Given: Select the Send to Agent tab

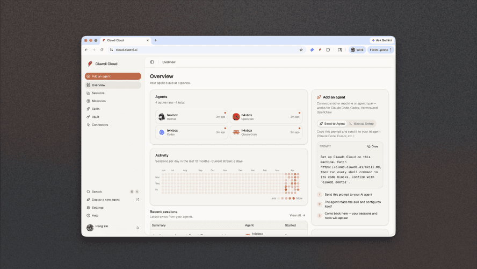Looking at the screenshot, I should 332,124.
